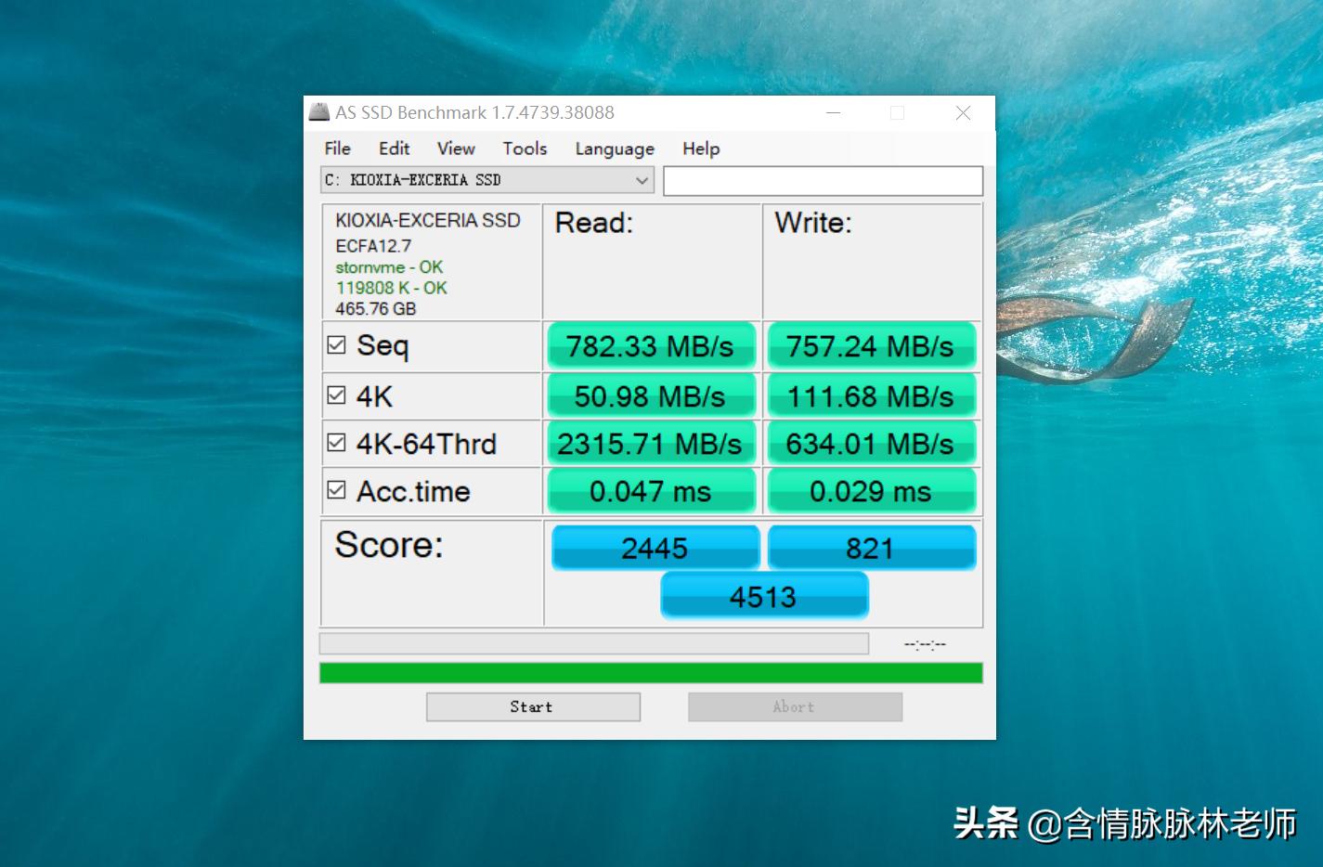Viewport: 1323px width, 867px height.
Task: Click the Seq read result 782.33 MB/s
Action: coord(651,346)
